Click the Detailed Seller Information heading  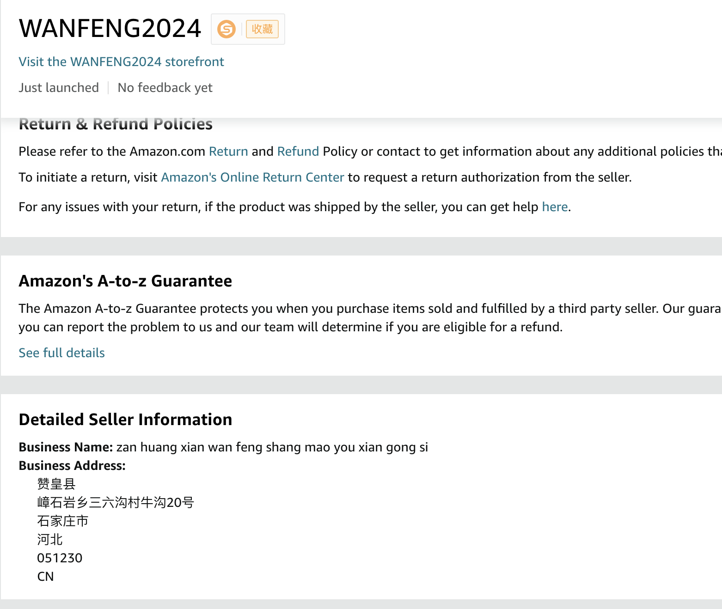125,420
